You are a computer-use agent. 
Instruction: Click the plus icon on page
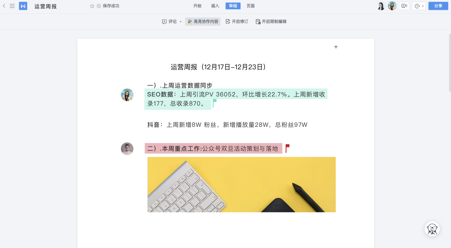[x=336, y=47]
